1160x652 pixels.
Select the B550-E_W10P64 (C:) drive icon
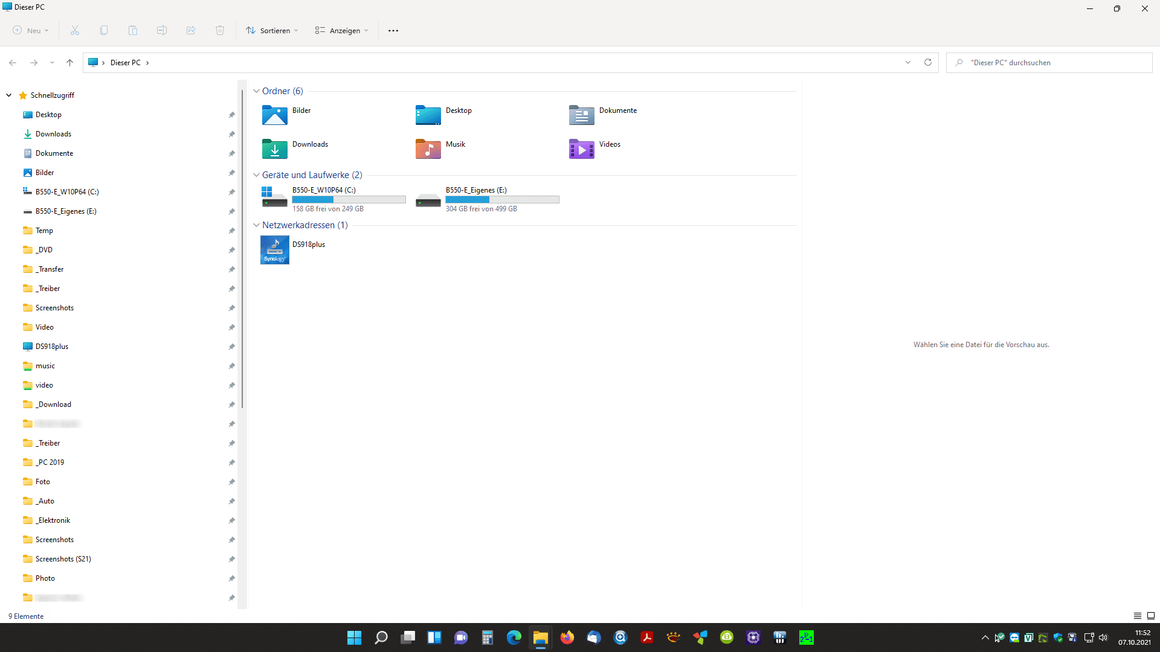pos(274,197)
